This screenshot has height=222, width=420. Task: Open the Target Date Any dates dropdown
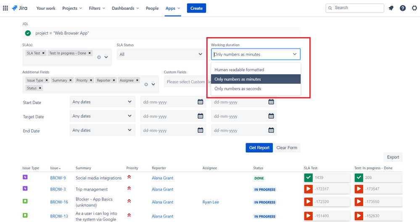click(x=102, y=116)
